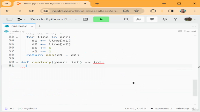200x112 pixels.
Task: Go forward in the browser
Action: tap(19, 11)
